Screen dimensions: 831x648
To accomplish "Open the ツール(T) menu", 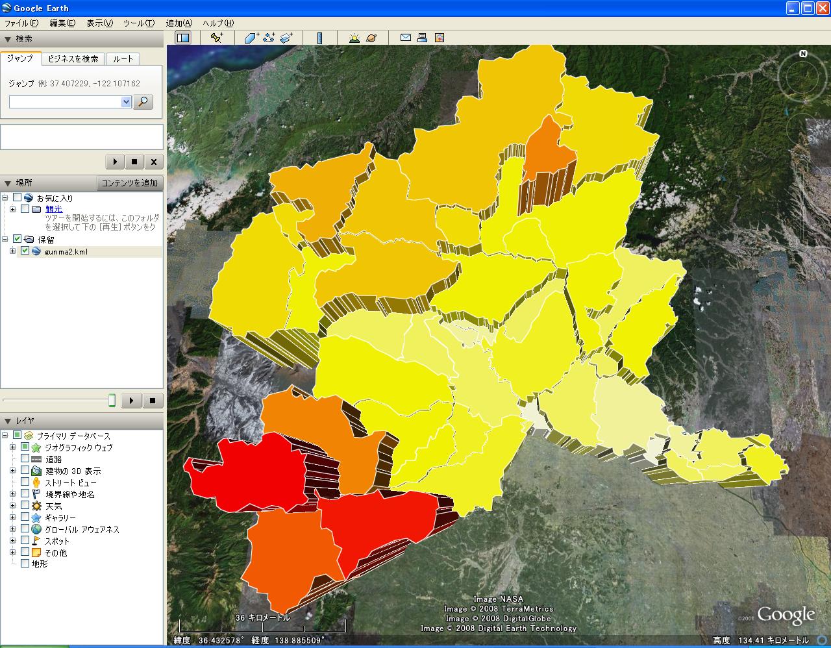I will pos(138,23).
